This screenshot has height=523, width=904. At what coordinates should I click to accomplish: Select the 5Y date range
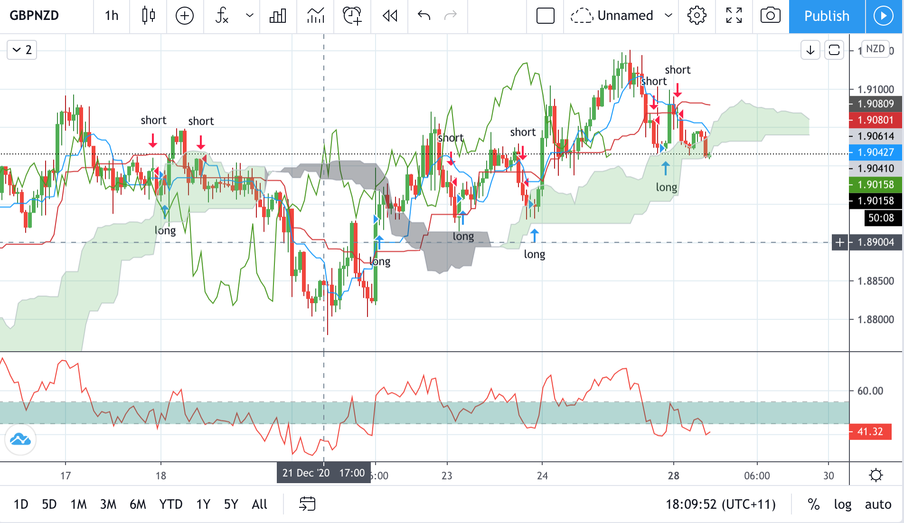point(231,504)
